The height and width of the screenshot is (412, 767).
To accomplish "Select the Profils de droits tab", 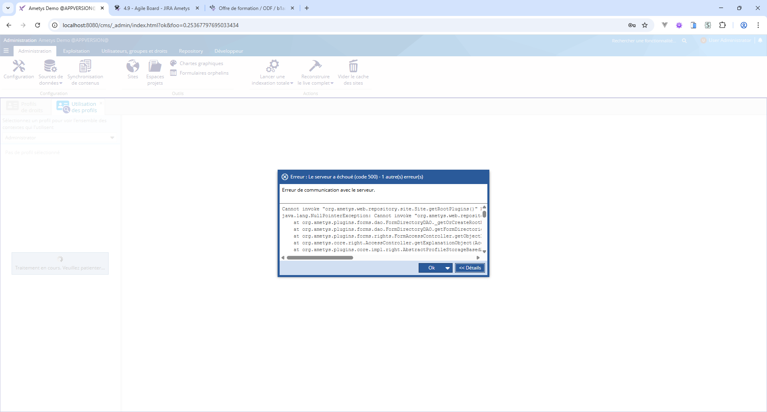I will (26, 107).
